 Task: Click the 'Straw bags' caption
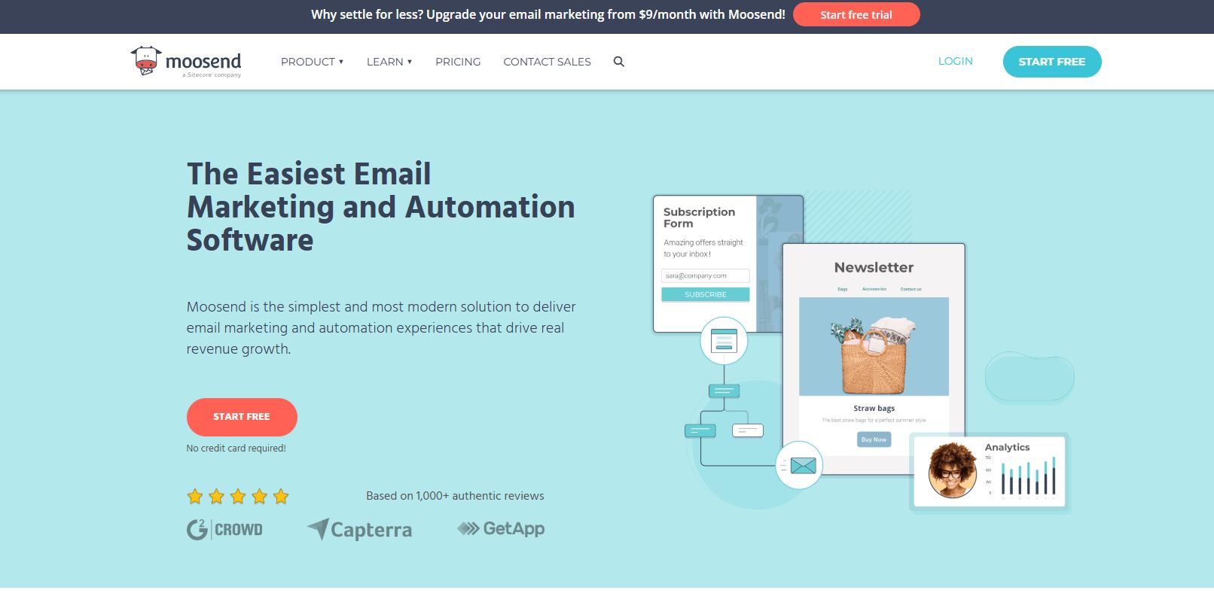(x=874, y=408)
